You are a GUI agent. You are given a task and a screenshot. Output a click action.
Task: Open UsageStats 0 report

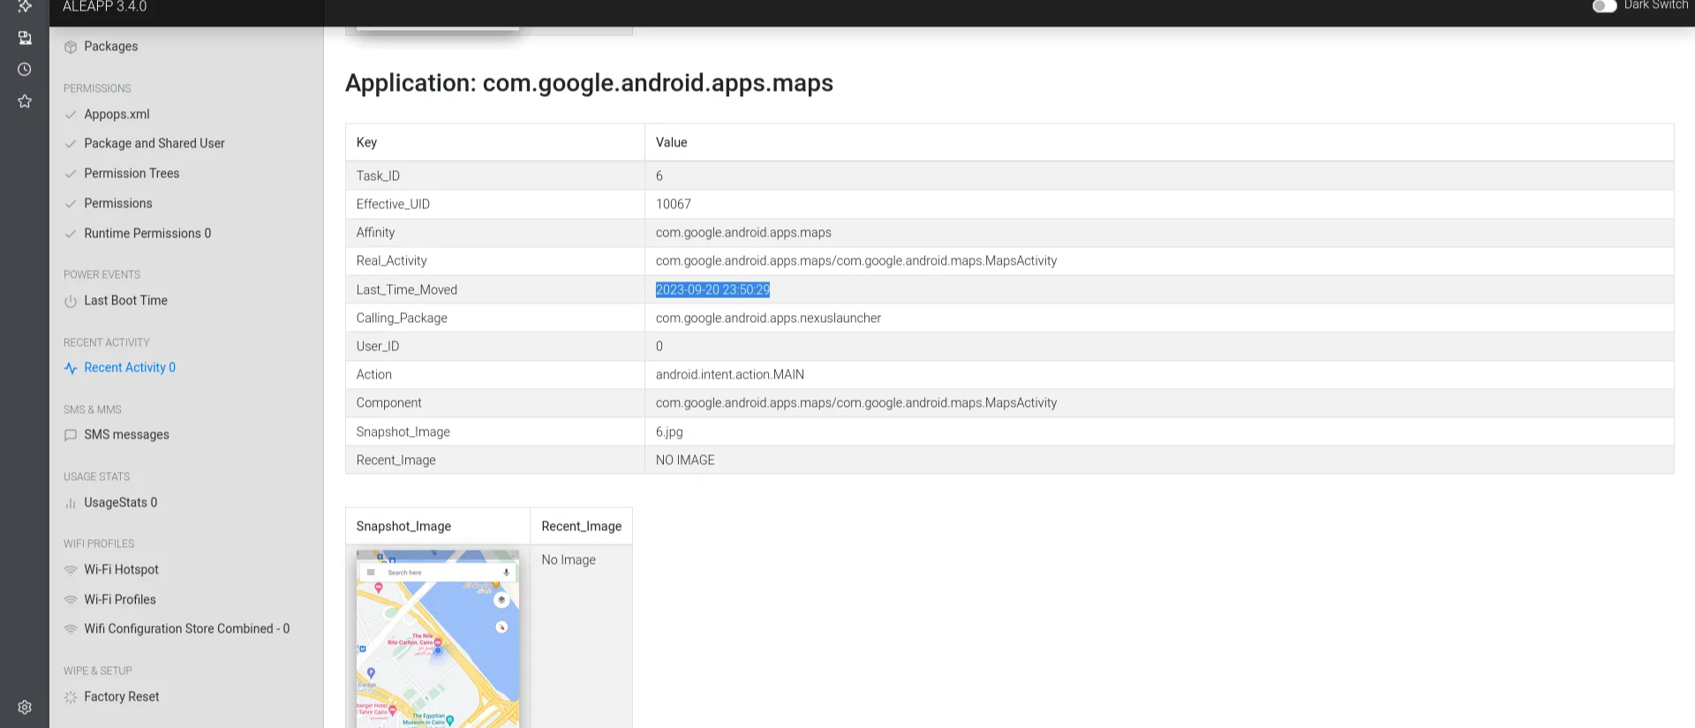[x=121, y=502]
